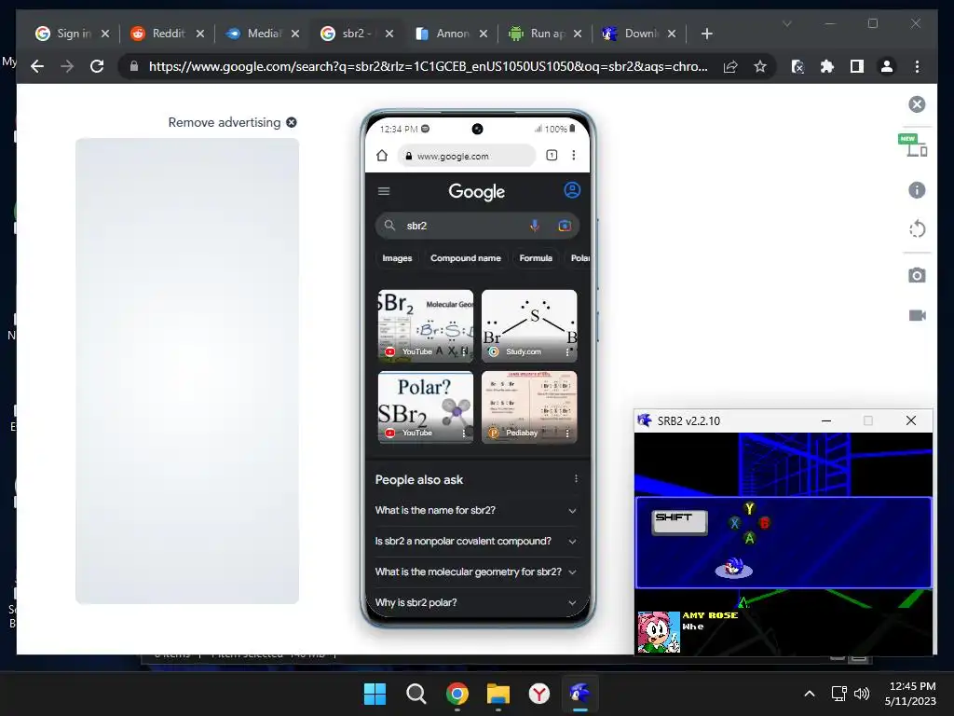
Task: Open the Chrome three-dot menu
Action: pos(917,66)
